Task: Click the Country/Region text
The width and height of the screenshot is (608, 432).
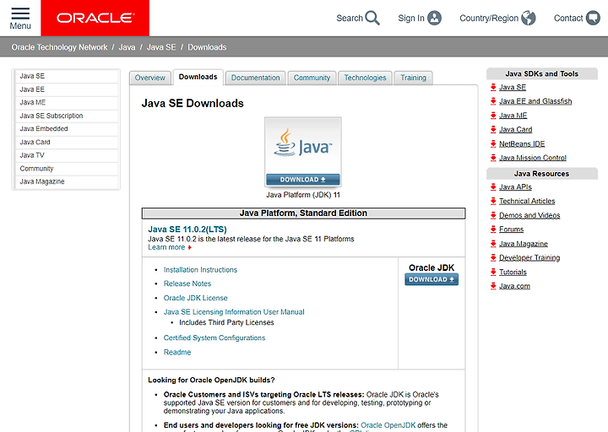Action: click(489, 19)
